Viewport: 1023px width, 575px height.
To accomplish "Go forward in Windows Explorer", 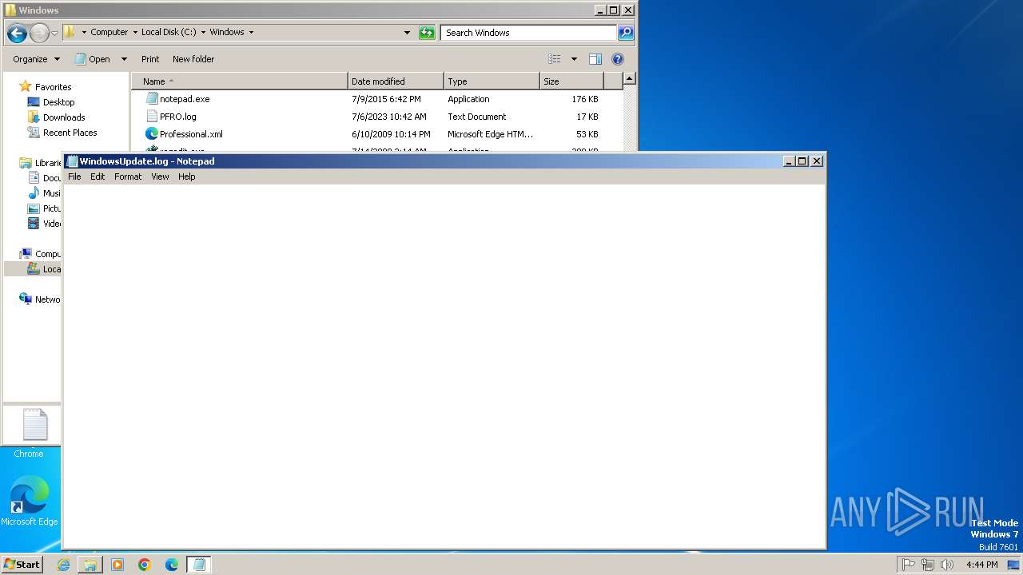I will 39,33.
